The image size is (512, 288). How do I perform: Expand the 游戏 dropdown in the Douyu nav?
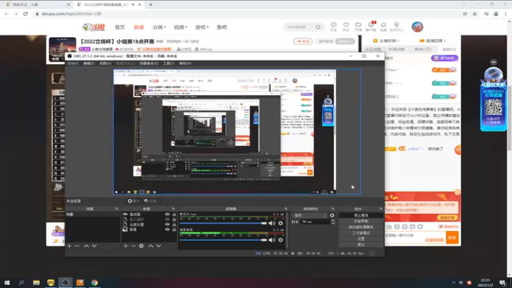click(x=202, y=27)
